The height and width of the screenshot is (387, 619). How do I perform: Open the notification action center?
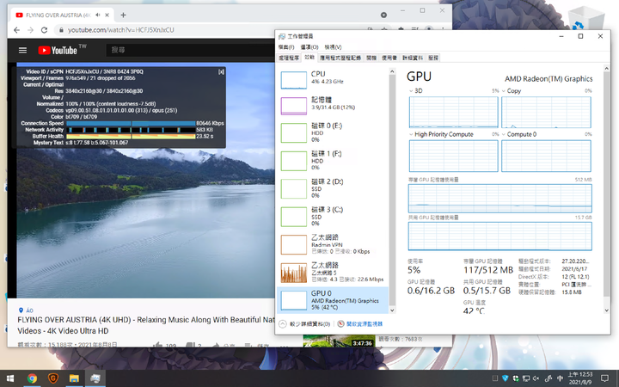pos(604,378)
